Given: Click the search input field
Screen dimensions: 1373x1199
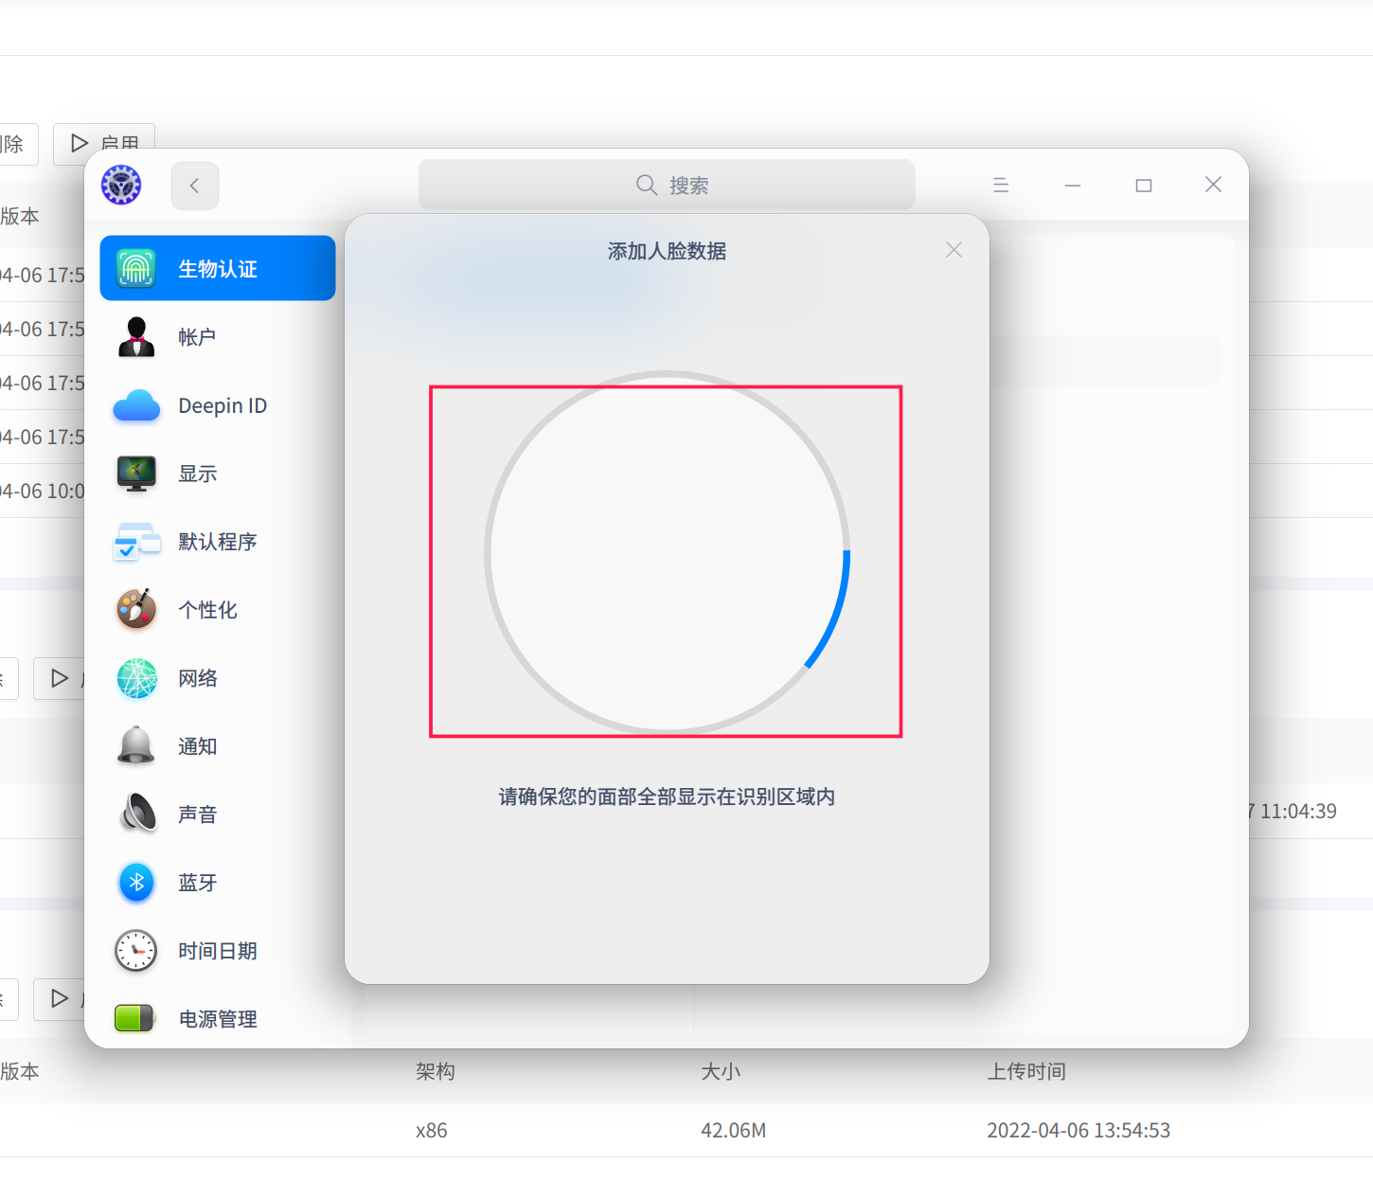Looking at the screenshot, I should (667, 185).
